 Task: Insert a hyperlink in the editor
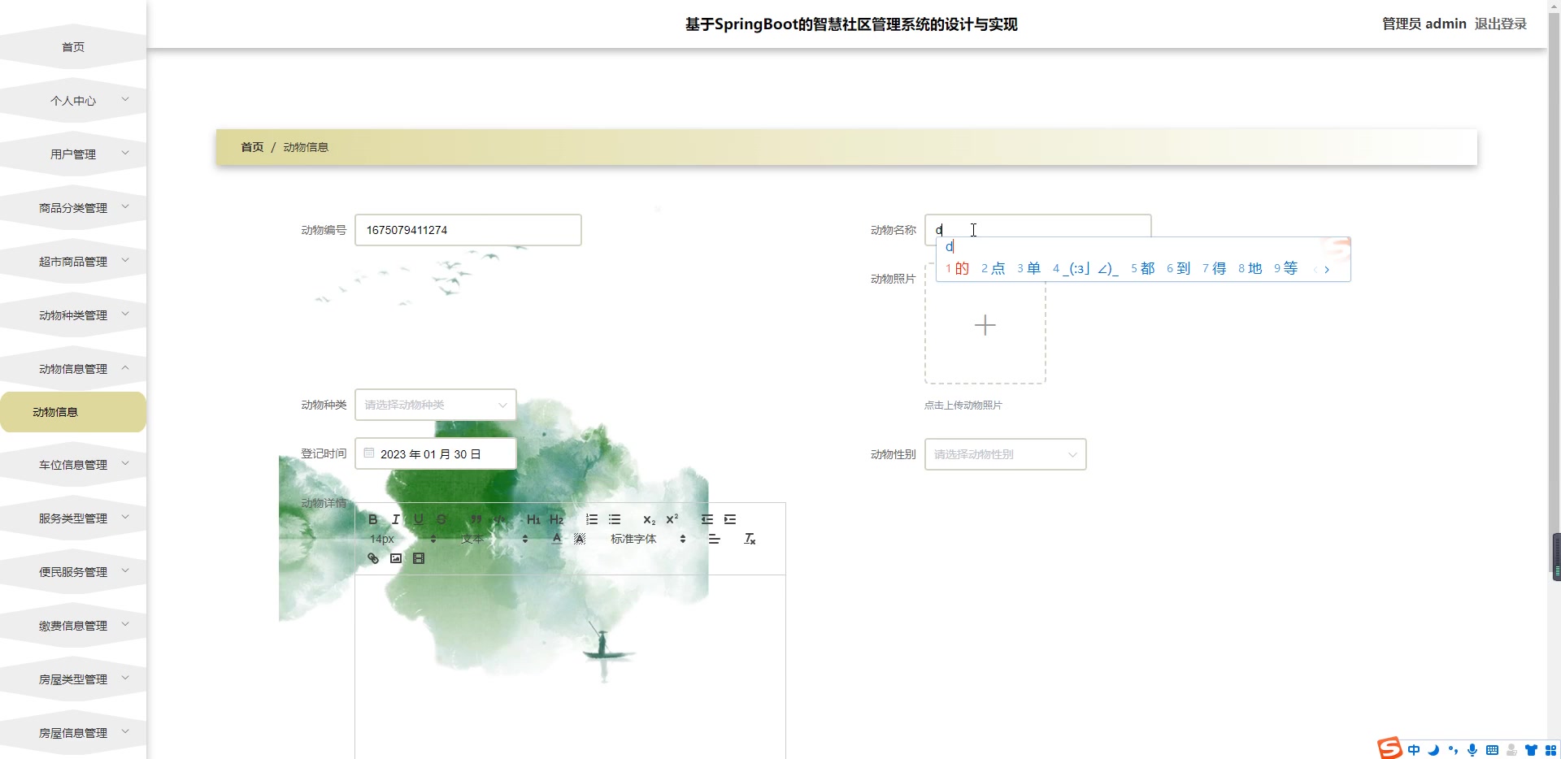point(373,558)
